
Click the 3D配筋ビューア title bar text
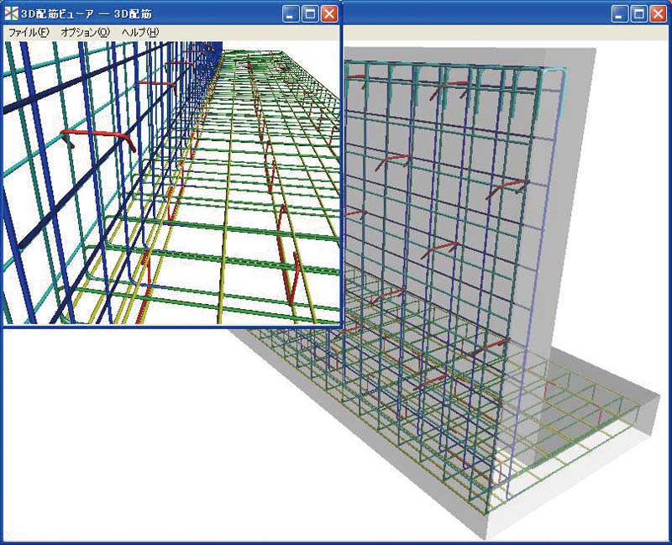[x=87, y=14]
